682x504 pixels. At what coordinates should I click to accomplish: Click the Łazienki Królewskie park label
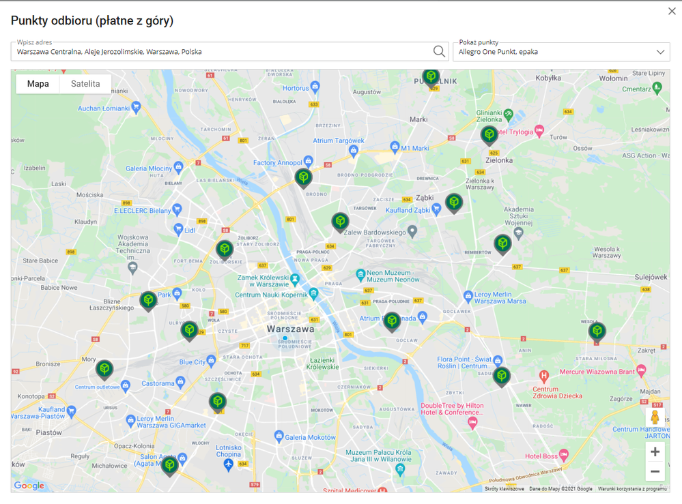click(x=322, y=364)
